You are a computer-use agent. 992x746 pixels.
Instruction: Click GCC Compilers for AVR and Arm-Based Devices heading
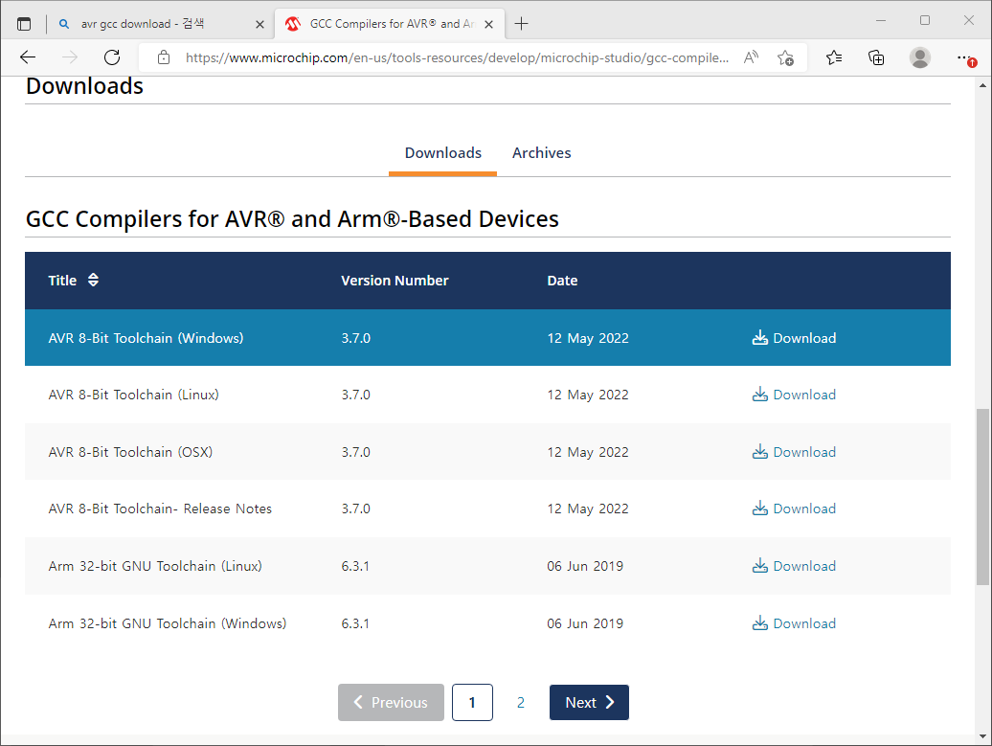click(292, 219)
